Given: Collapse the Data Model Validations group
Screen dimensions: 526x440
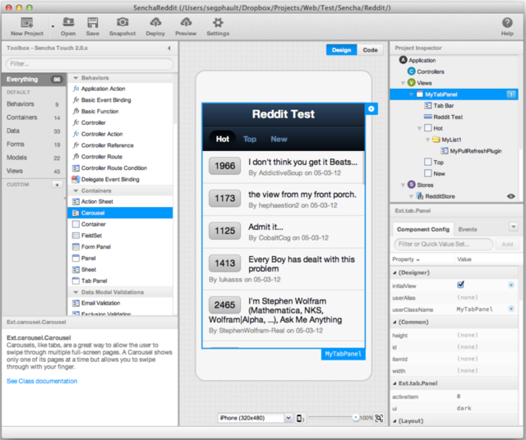Looking at the screenshot, I should (76, 292).
